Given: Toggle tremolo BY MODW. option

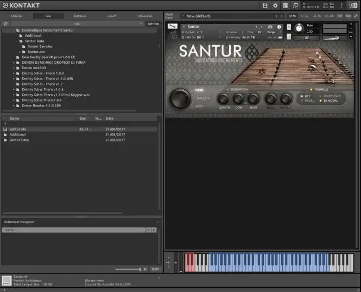Looking at the screenshot, I should point(320,101).
